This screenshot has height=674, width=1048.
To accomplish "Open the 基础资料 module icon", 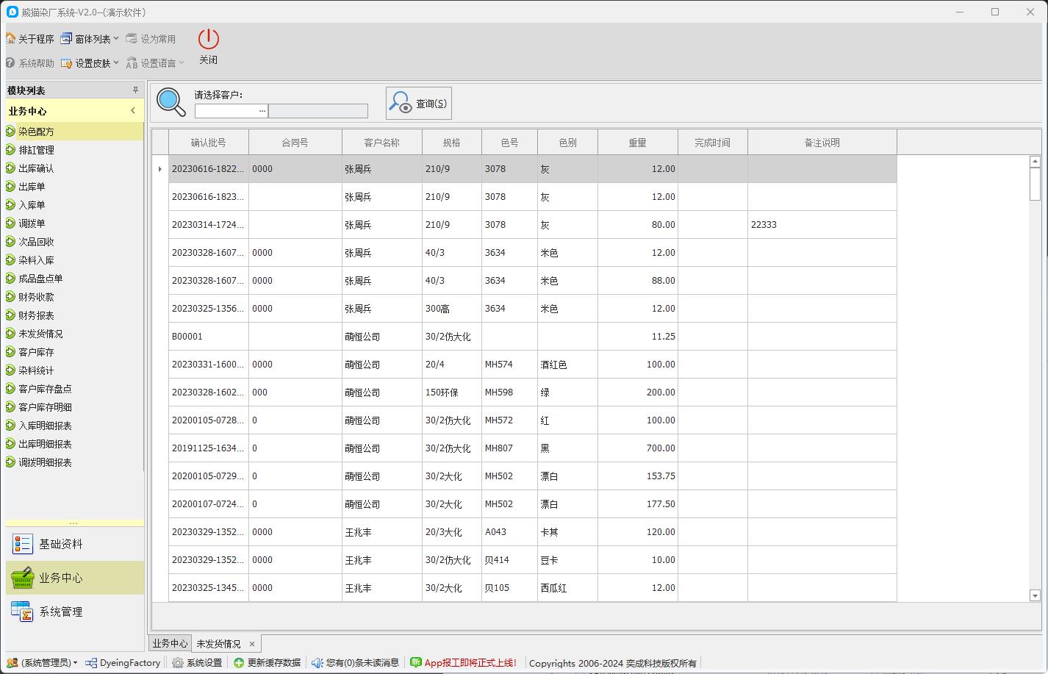I will click(23, 544).
